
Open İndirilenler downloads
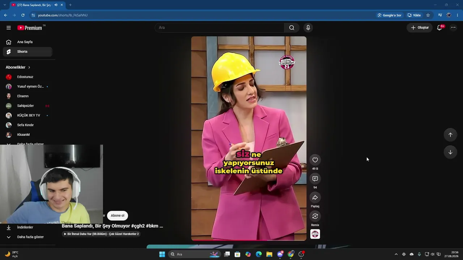(x=27, y=227)
